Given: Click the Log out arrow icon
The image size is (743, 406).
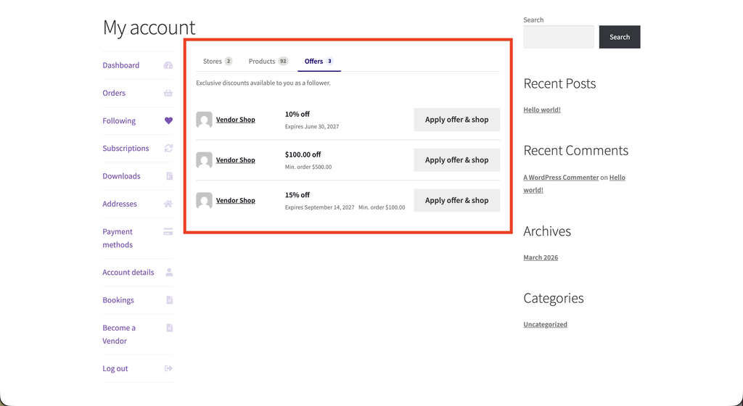Looking at the screenshot, I should pos(168,368).
